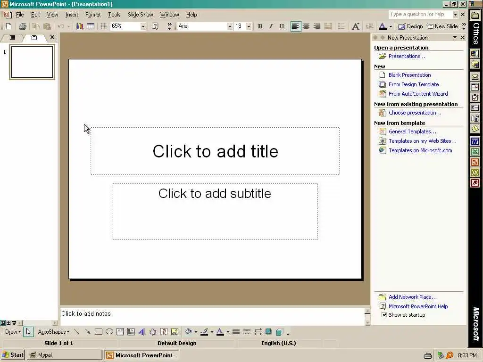Viewport: 483px width, 362px height.
Task: Toggle Center text alignment
Action: pos(306,26)
